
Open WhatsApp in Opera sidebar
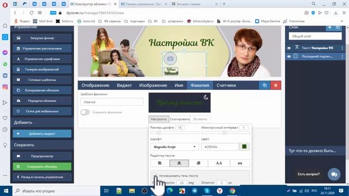click(5, 64)
